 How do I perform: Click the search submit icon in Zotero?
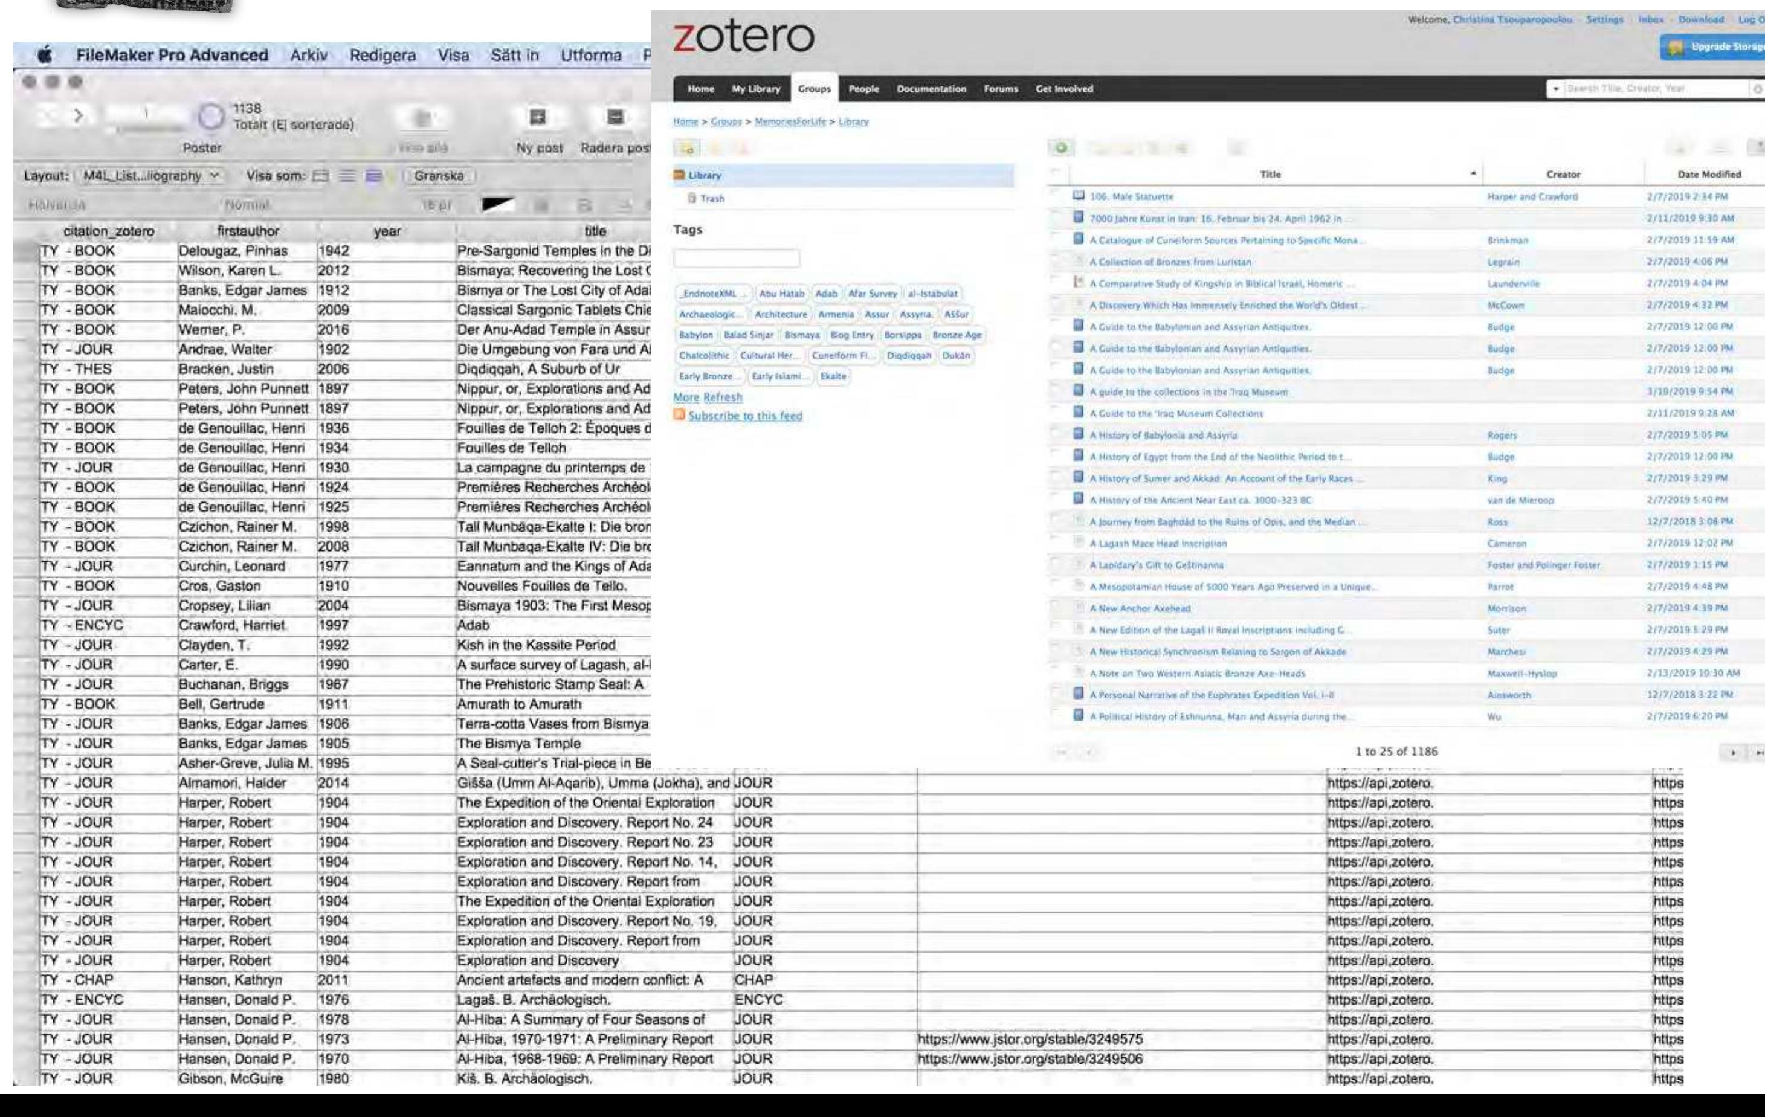click(1757, 89)
